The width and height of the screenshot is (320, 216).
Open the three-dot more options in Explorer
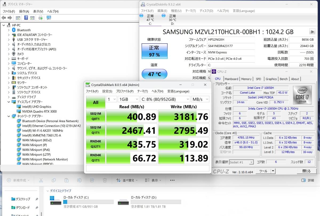click(172, 180)
